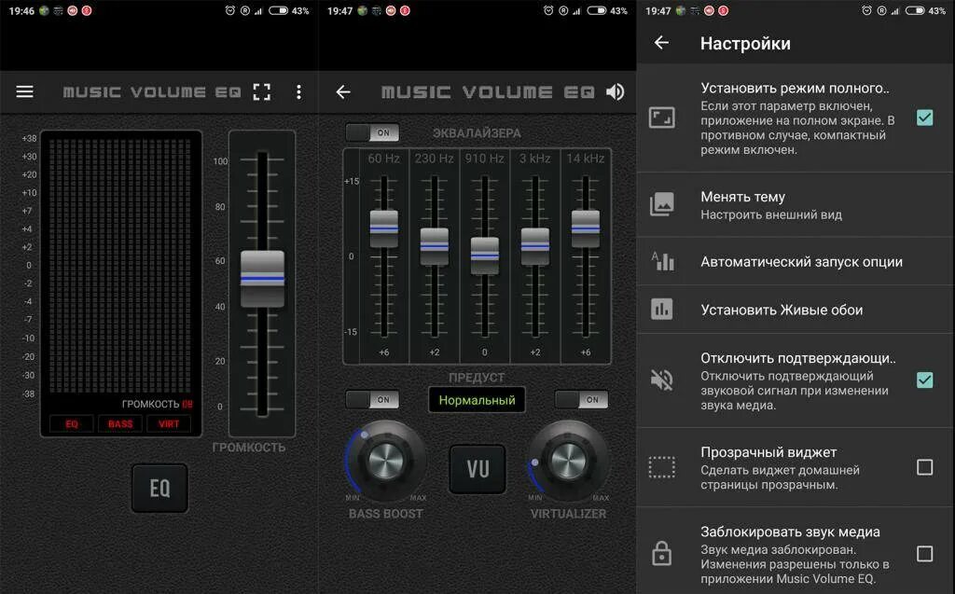Toggle the ЭКВАЛАЙЗЕРА ON switch
The width and height of the screenshot is (955, 594).
373,132
